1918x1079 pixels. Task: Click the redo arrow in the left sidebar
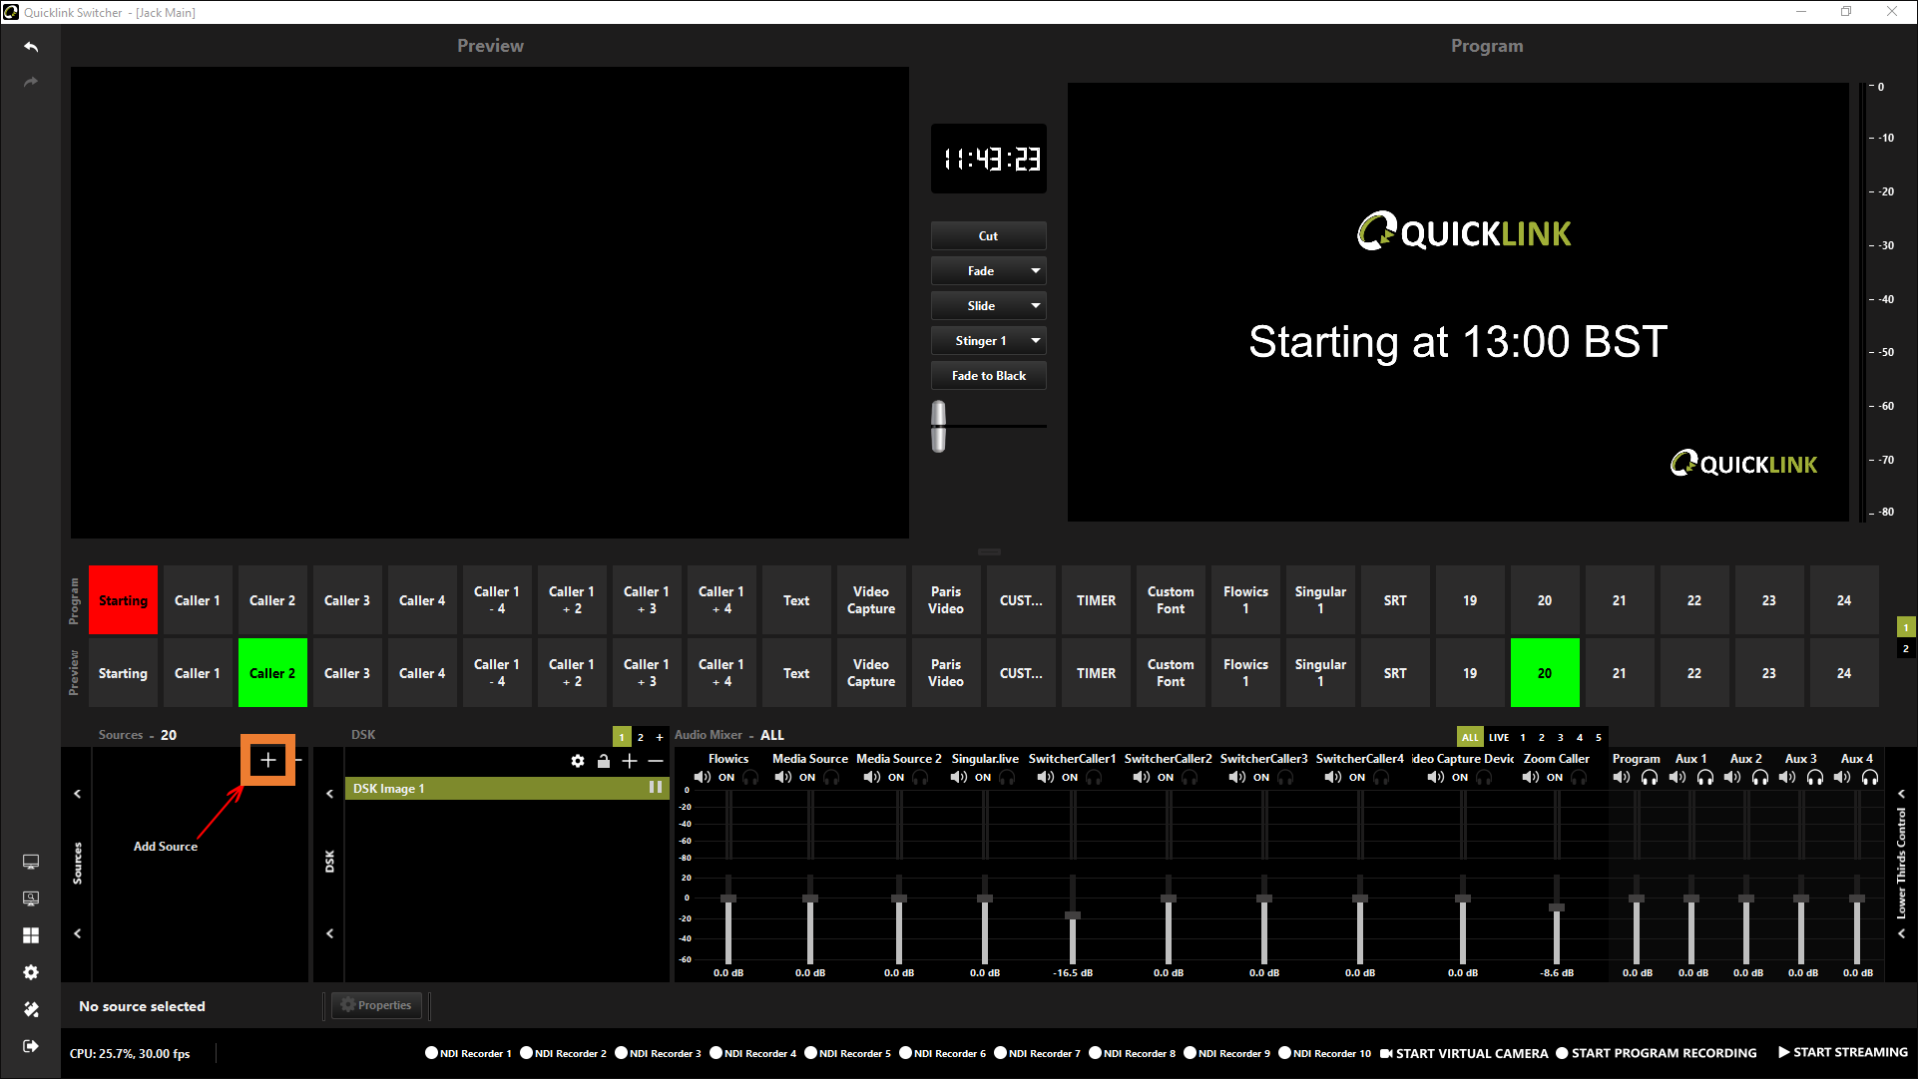pos(31,82)
